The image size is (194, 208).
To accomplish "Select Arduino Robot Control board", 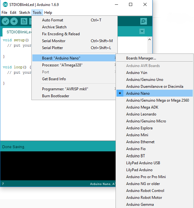I will point(154,190).
